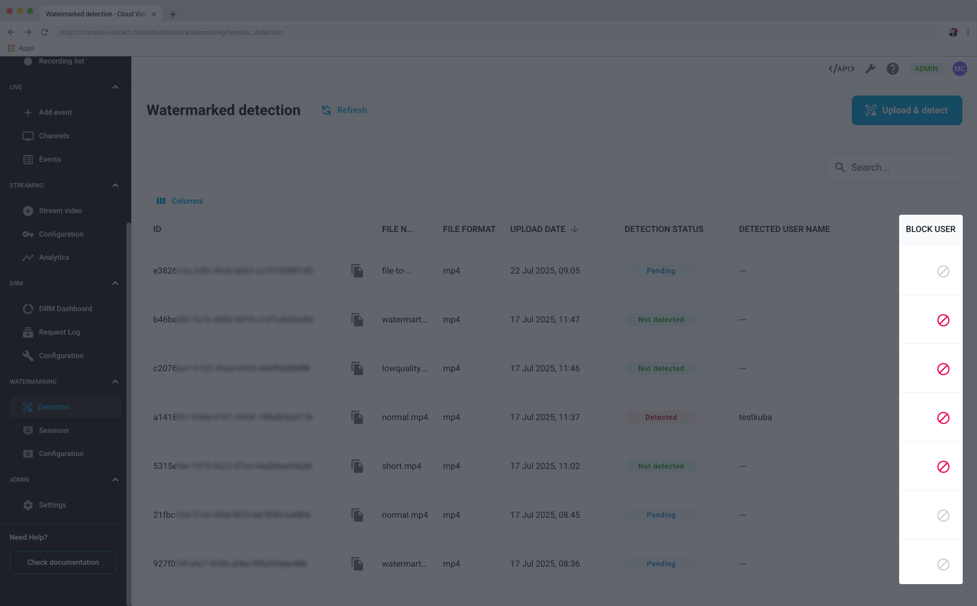Open browser three-dot menu
The height and width of the screenshot is (606, 977).
pos(968,32)
